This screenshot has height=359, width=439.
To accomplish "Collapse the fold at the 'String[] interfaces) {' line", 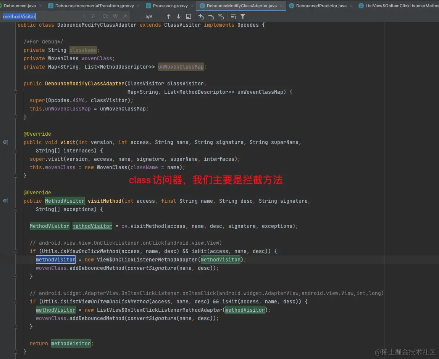I will pos(15,151).
